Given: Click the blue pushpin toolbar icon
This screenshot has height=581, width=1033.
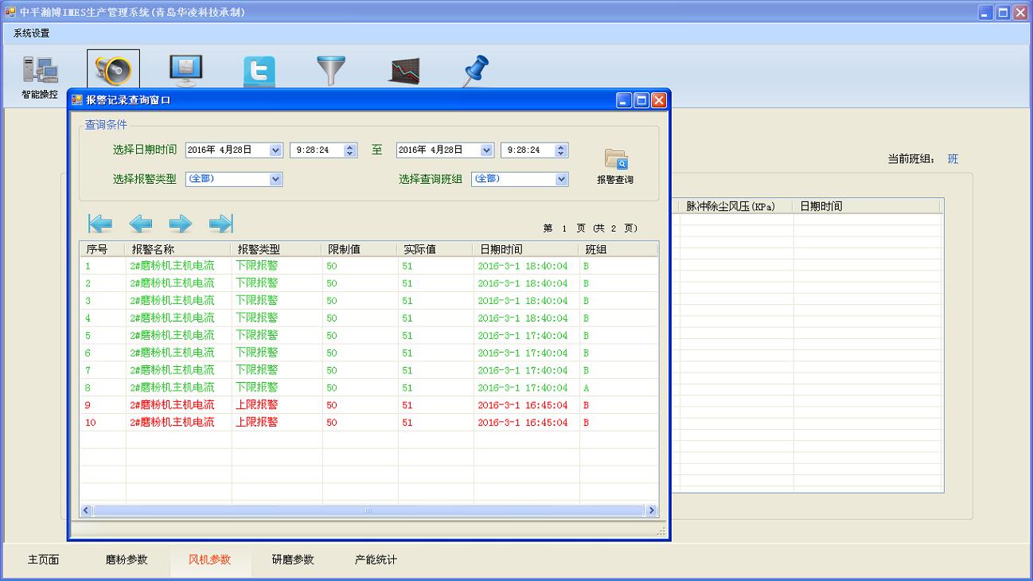Looking at the screenshot, I should click(x=476, y=71).
